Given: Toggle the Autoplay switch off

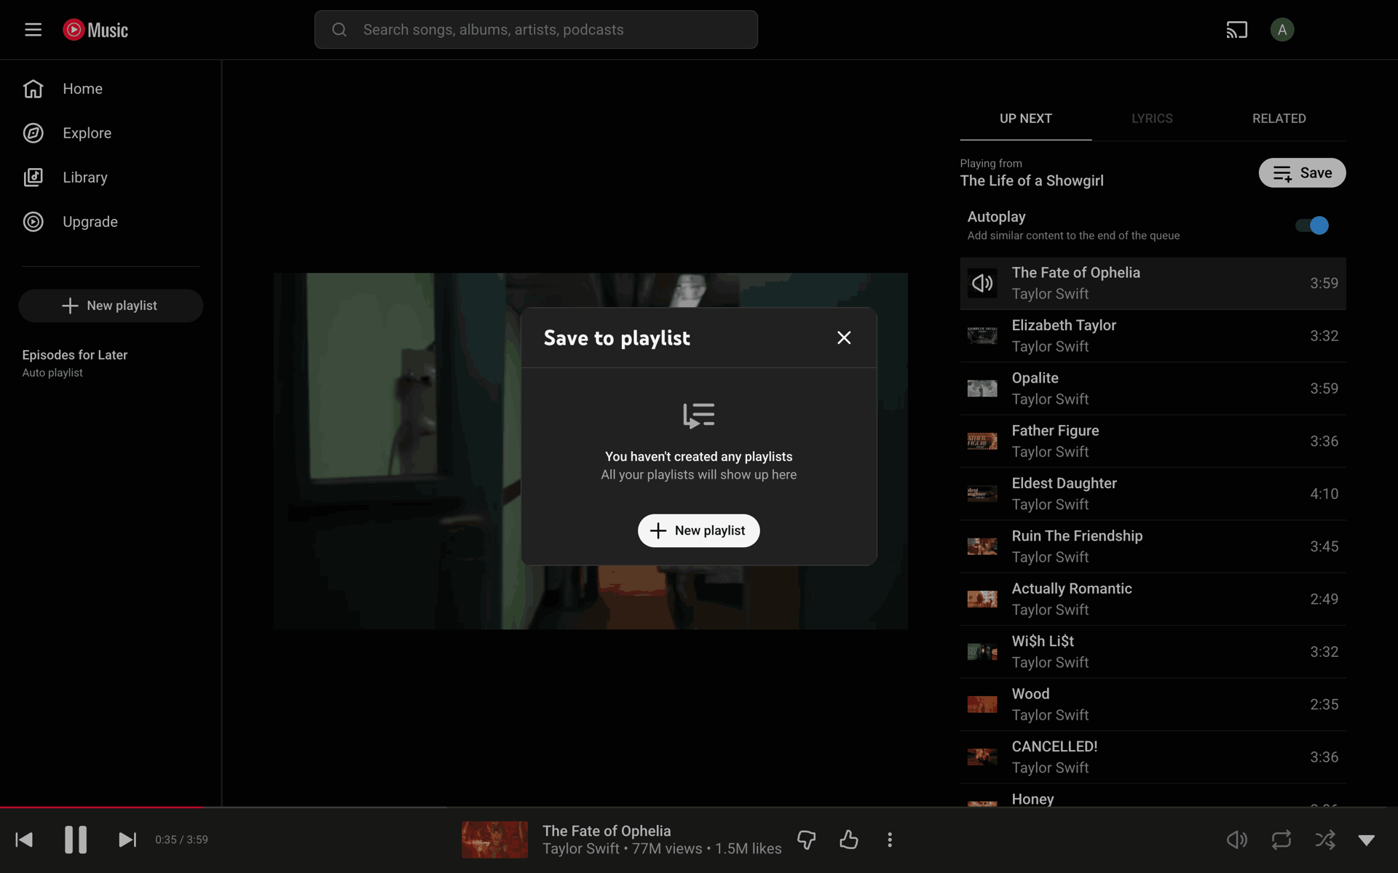Looking at the screenshot, I should click(1312, 226).
